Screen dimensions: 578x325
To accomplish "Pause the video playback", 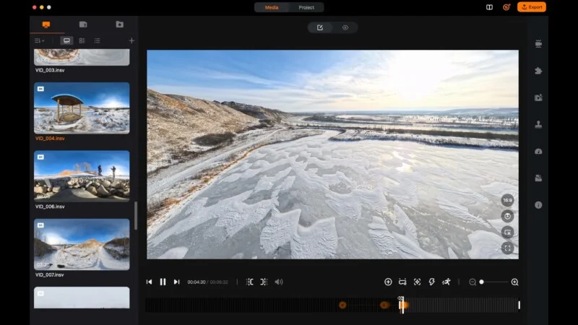I will (163, 282).
